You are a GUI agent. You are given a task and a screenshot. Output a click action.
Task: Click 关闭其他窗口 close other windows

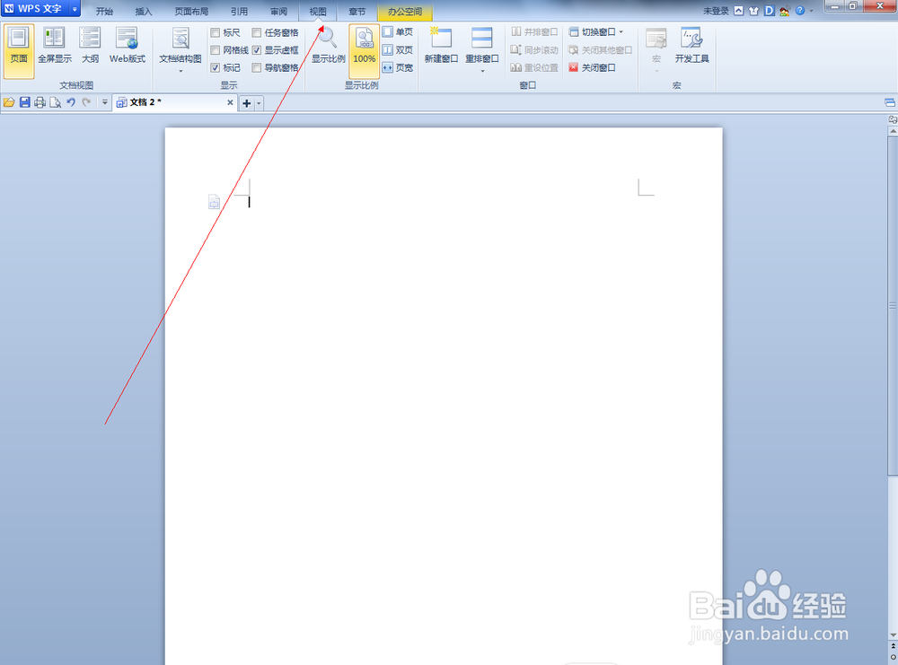point(600,49)
